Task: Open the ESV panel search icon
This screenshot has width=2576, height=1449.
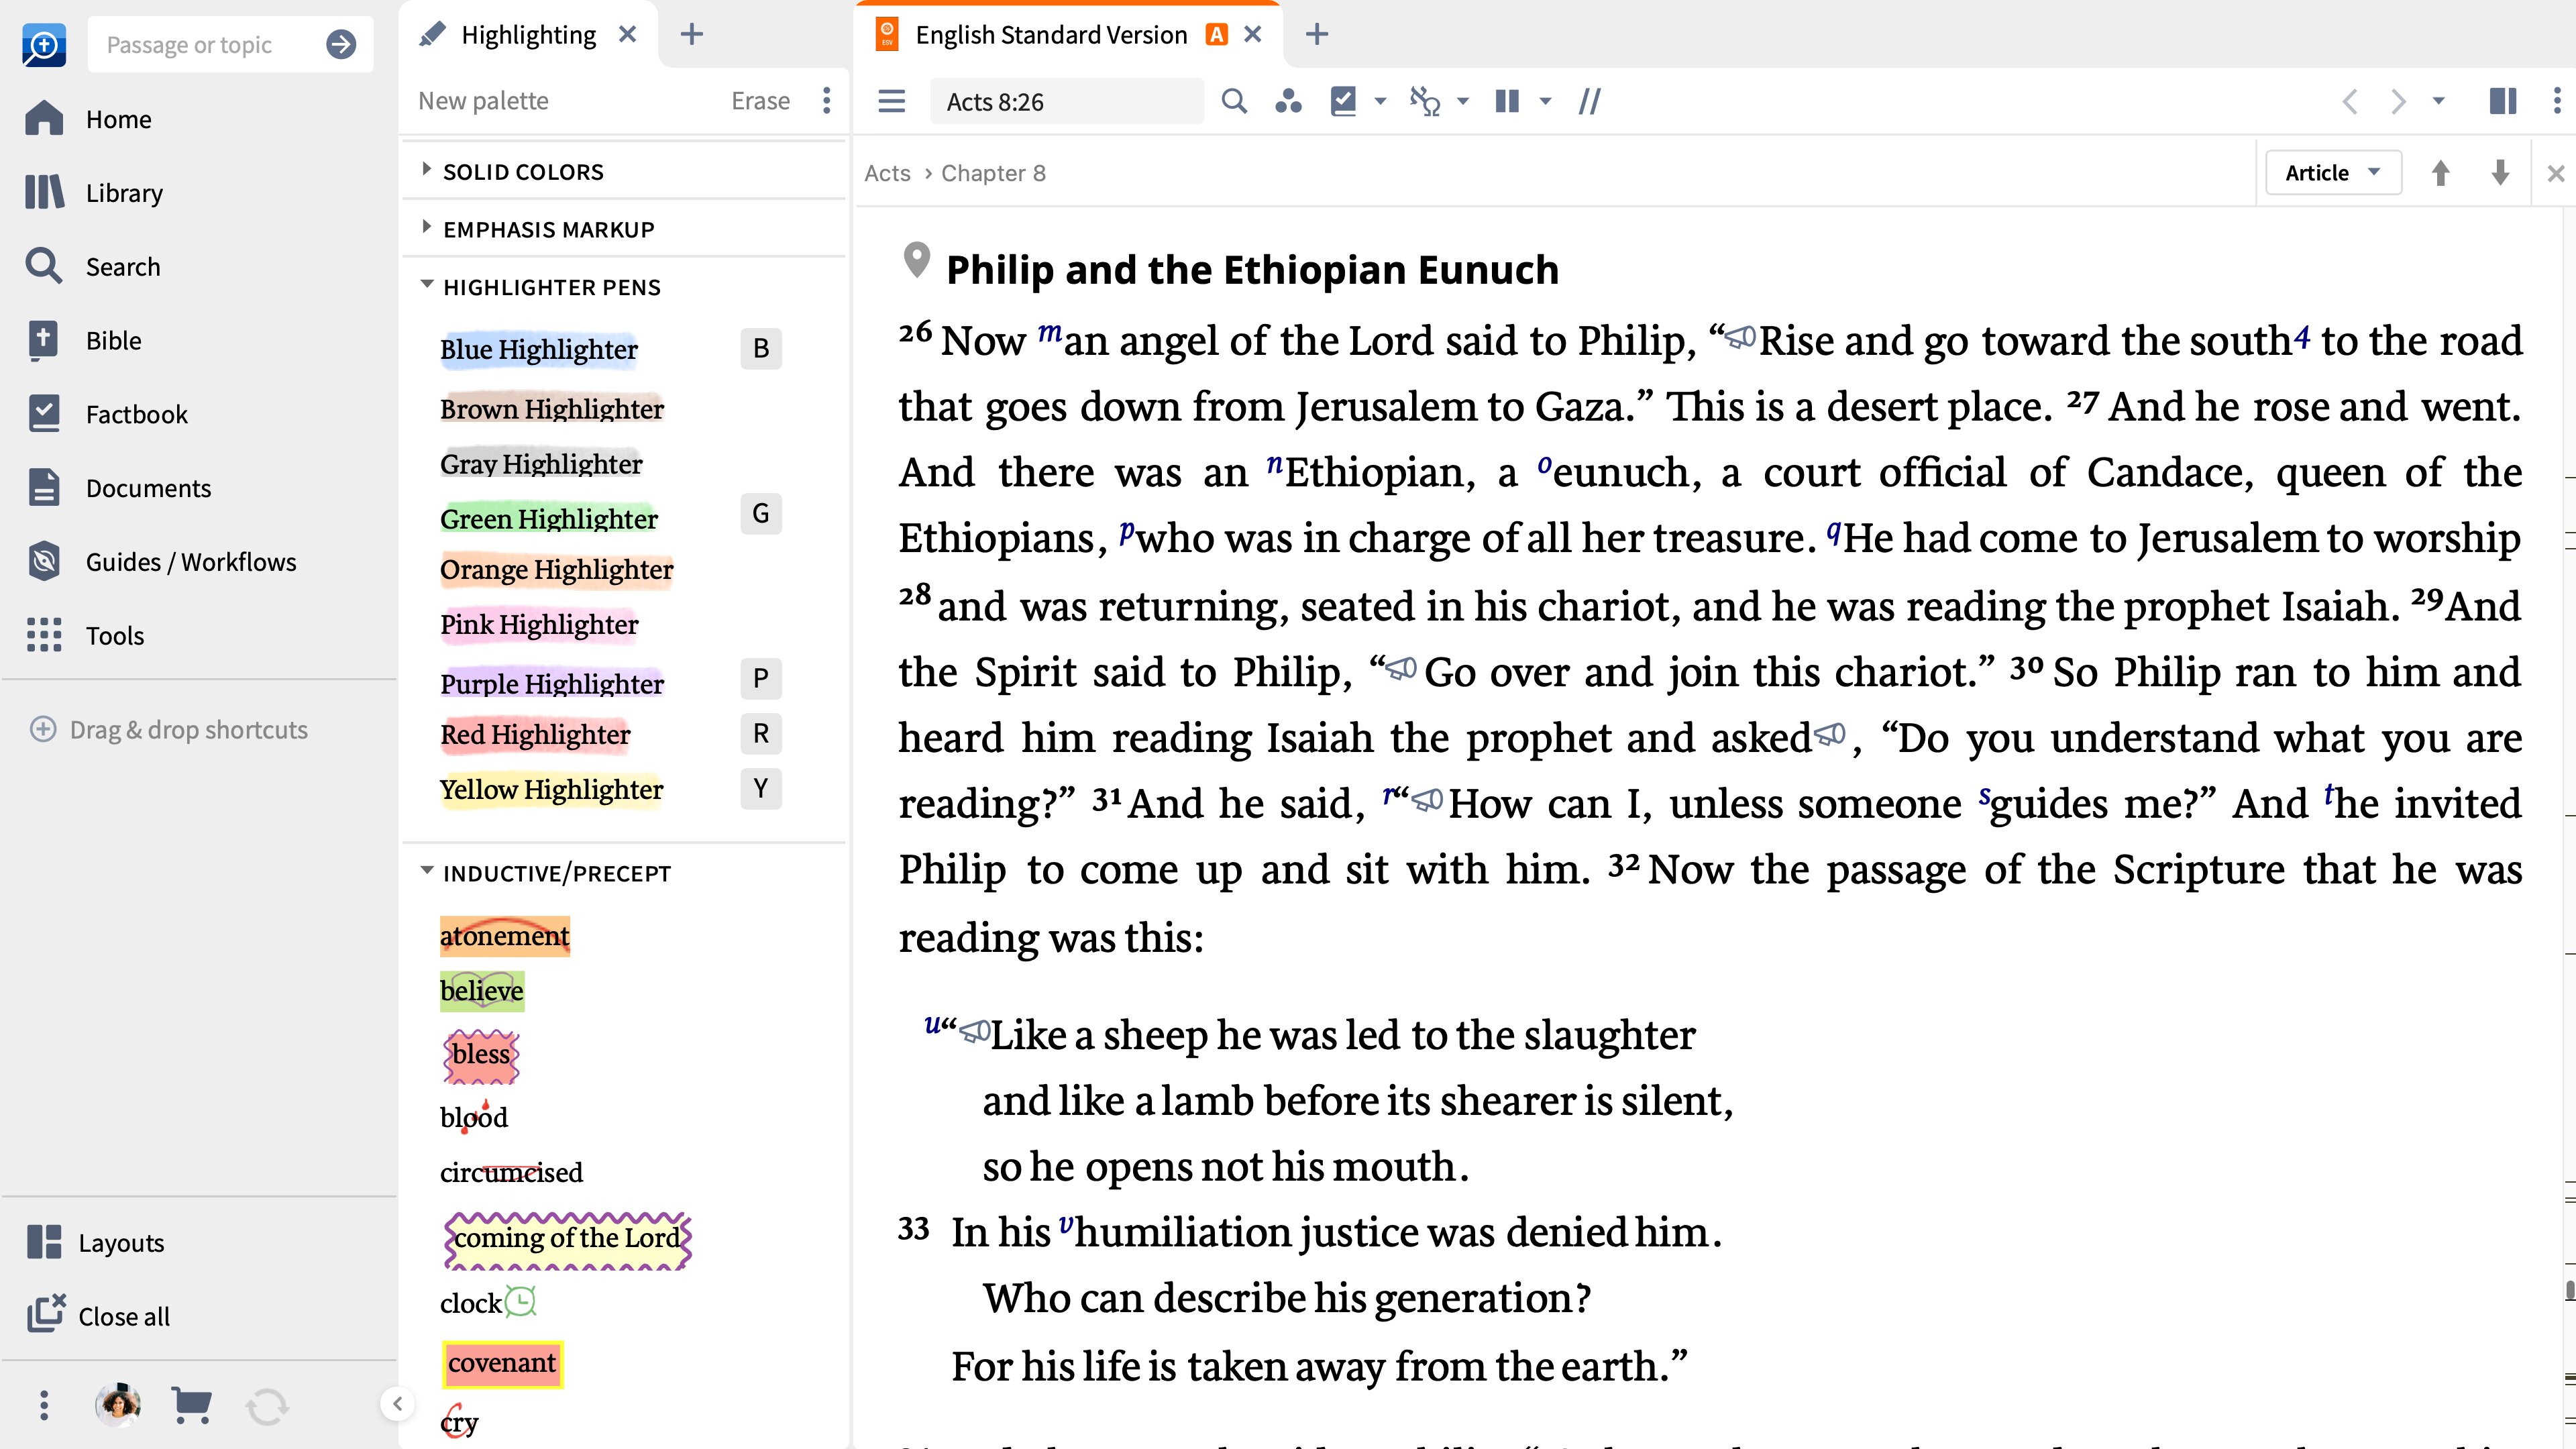Action: (1234, 101)
